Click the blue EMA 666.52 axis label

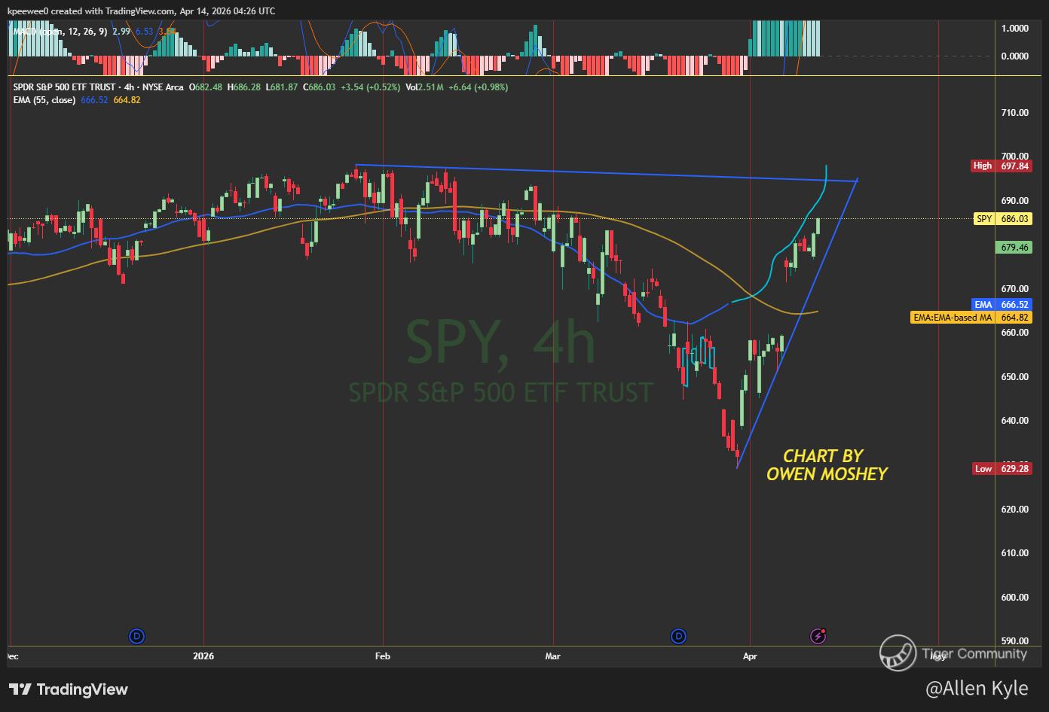[1001, 305]
